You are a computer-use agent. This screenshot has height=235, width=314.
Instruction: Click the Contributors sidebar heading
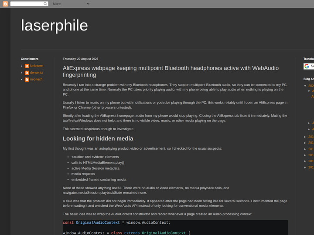click(x=30, y=59)
